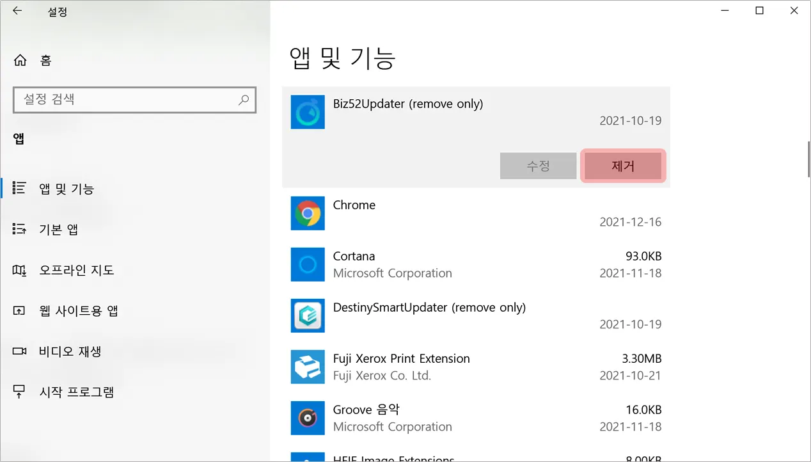811x462 pixels.
Task: Click the Fuji Xerox Print Extension icon
Action: tap(308, 367)
